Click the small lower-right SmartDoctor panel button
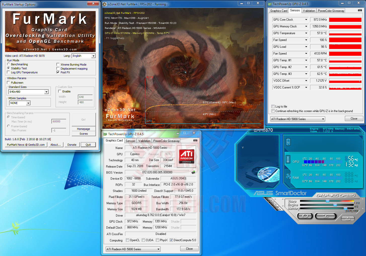Screen dimensions: 366x256 pos(348,219)
